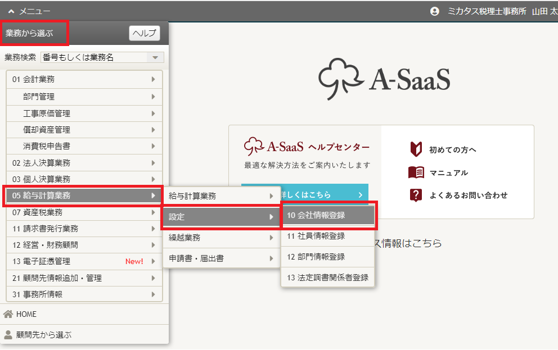Click the ミカタス税理士事務所 account name
The width and height of the screenshot is (558, 350).
tap(487, 11)
